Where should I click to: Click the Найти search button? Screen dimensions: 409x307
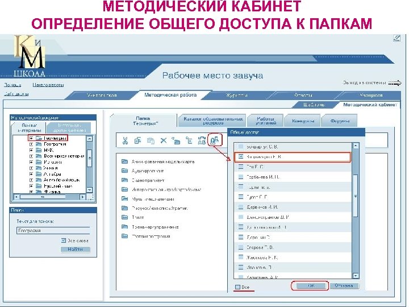tap(76, 250)
